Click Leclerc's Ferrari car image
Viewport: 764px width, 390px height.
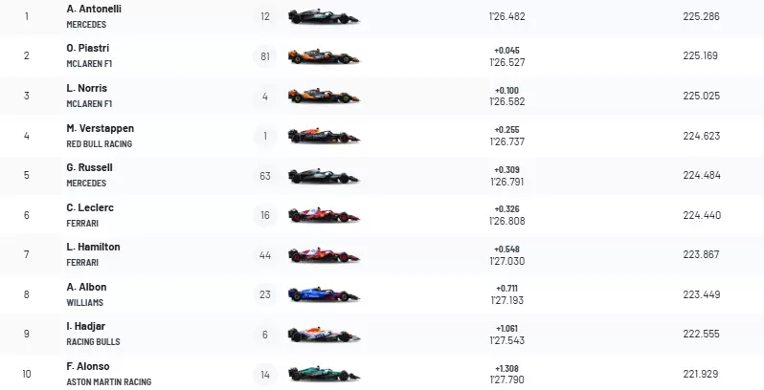(324, 215)
